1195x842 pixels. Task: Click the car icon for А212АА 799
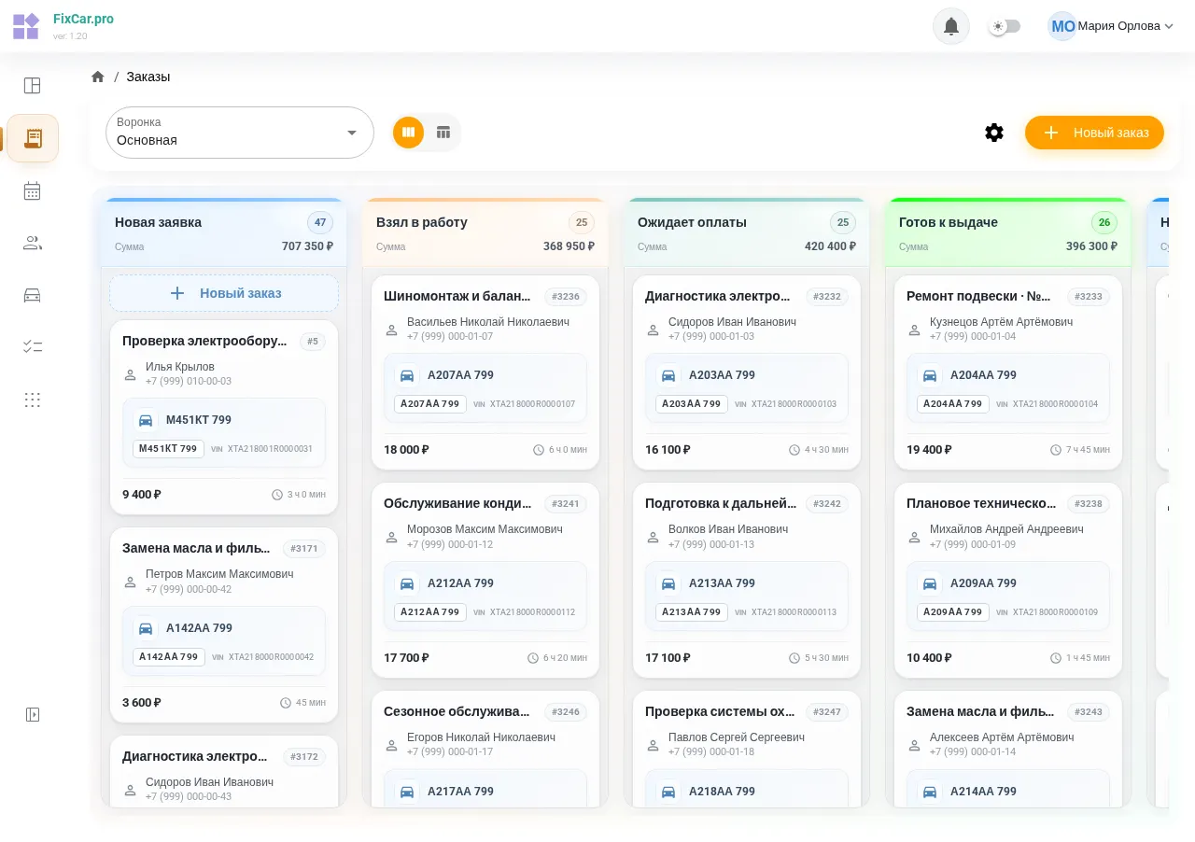tap(407, 583)
